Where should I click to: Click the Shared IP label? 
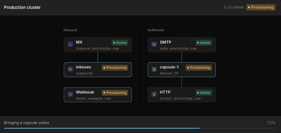pyautogui.click(x=169, y=73)
